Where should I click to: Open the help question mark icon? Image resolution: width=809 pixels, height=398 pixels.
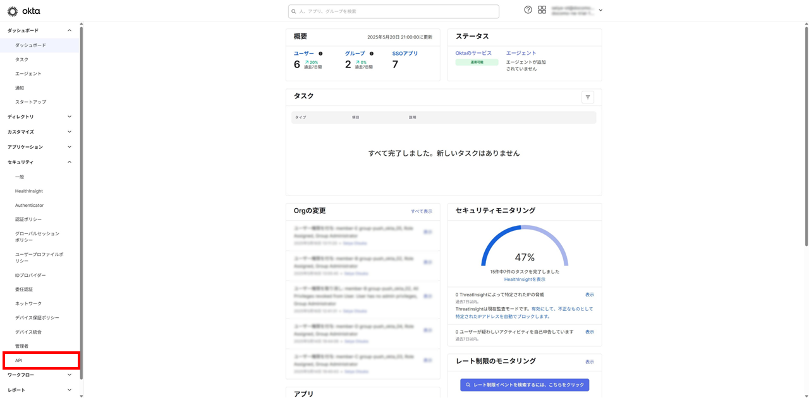(528, 10)
